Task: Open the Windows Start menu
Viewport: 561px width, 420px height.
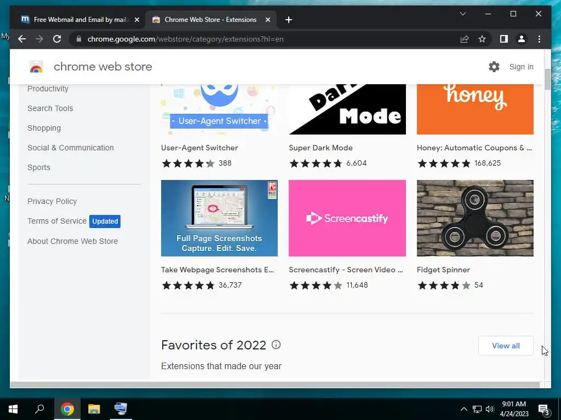Action: pyautogui.click(x=13, y=409)
